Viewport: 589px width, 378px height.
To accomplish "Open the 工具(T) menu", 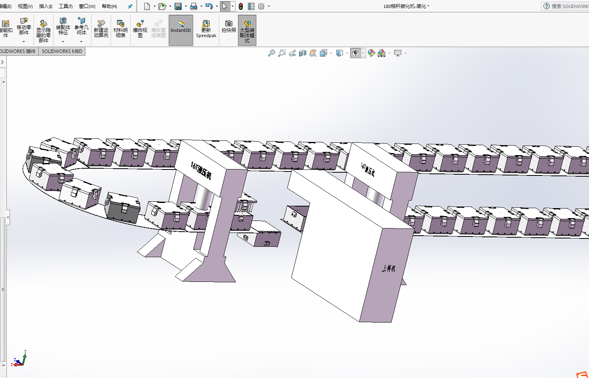I will [x=65, y=6].
